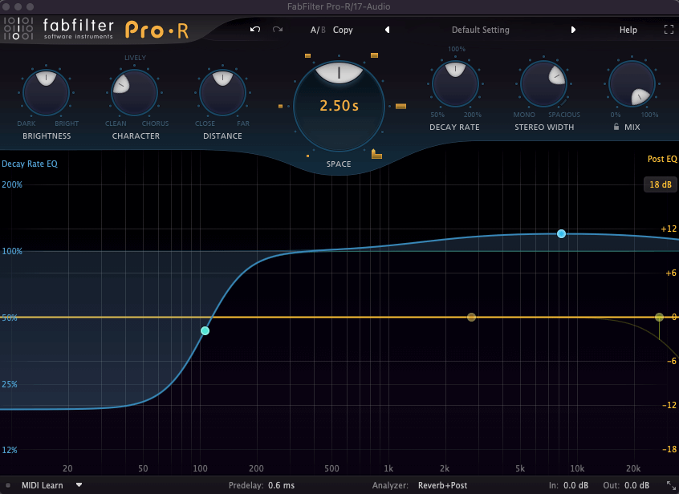Open the MIDI Learn dropdown arrow
The image size is (679, 494).
pos(79,485)
